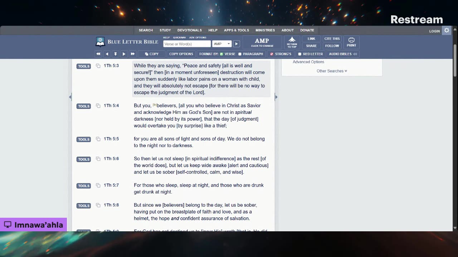Open Tools for 1Th 5:6
Screen dimensions: 458x257
point(84,159)
